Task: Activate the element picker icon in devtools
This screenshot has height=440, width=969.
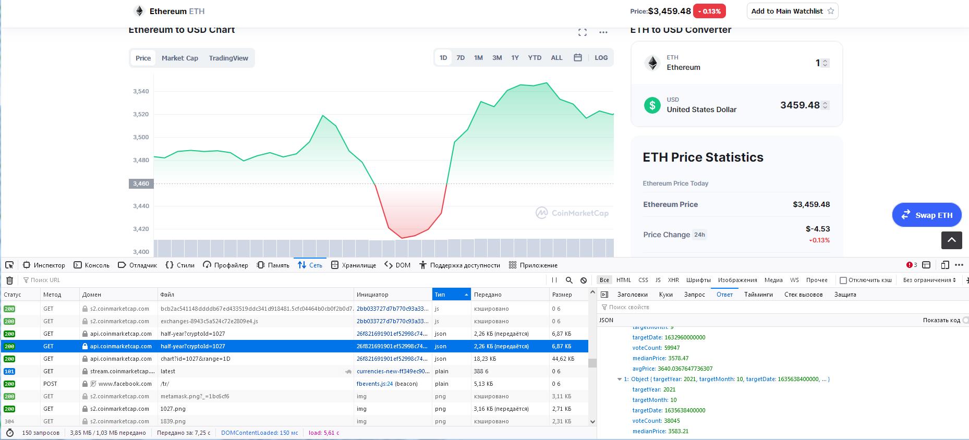Action: coord(9,265)
